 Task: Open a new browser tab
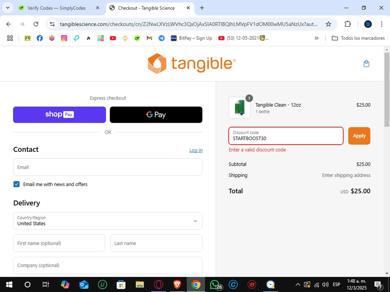(x=202, y=8)
